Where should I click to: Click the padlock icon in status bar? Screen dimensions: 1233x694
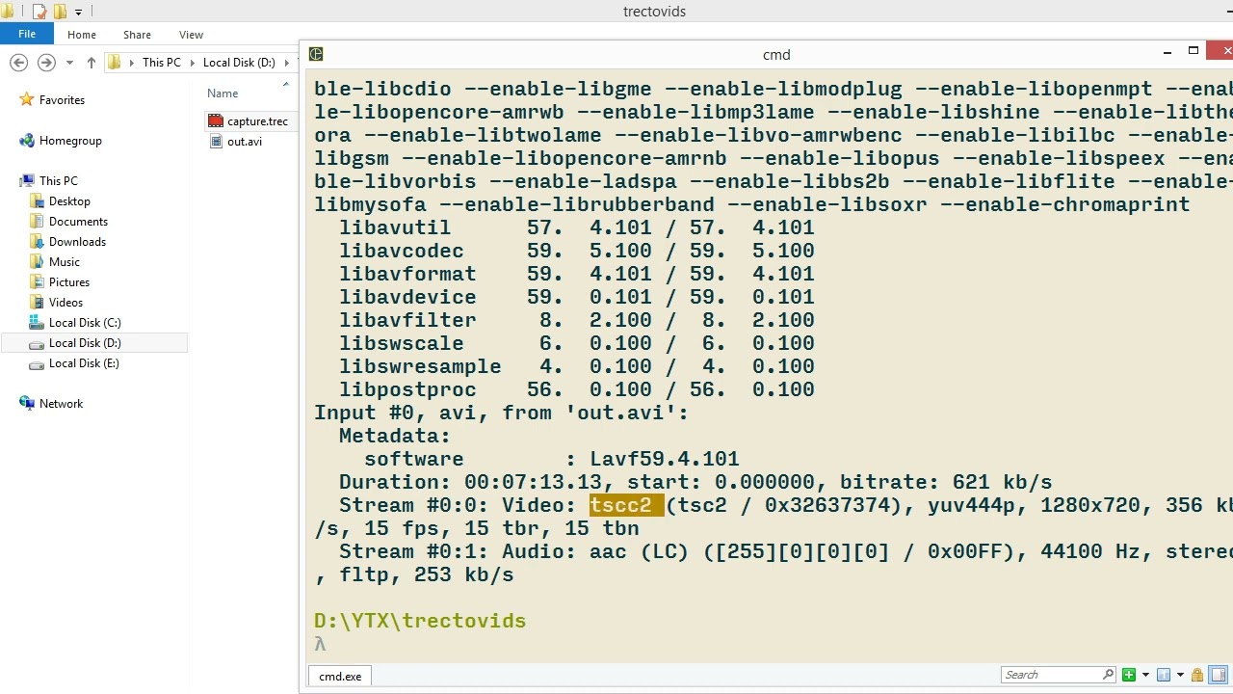point(1197,675)
